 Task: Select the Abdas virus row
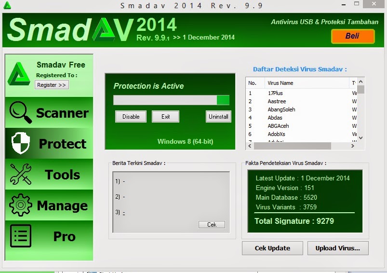(301, 118)
